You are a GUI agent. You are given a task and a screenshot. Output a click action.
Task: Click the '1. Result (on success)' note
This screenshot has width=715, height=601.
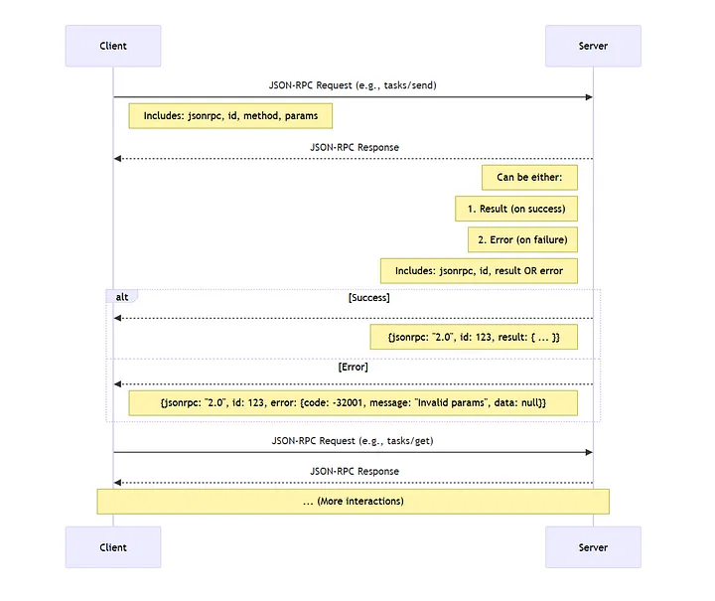coord(516,209)
